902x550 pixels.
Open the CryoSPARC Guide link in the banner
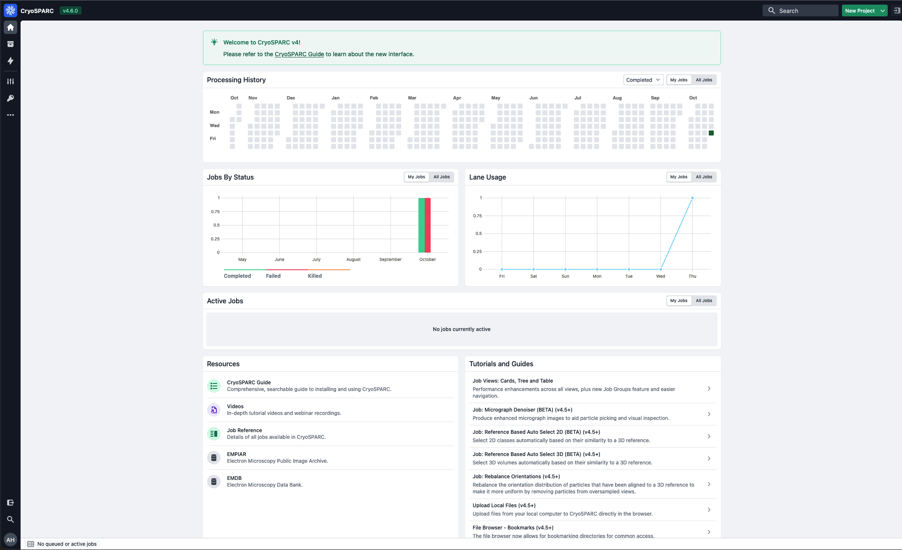point(299,54)
